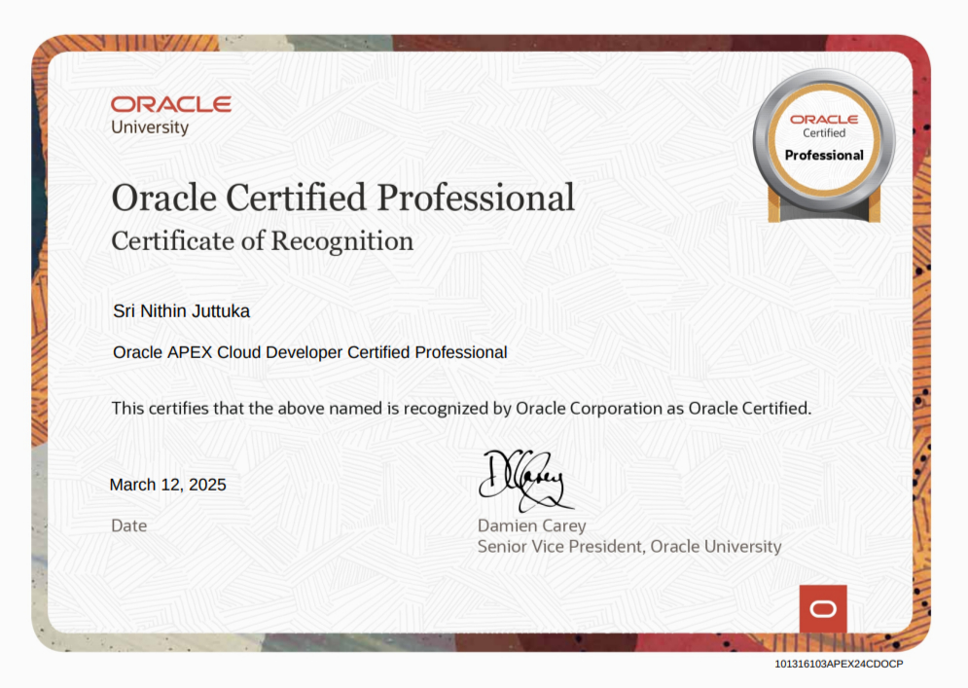Click the Oracle APEX Cloud Developer certification title
This screenshot has width=968, height=688.
pos(309,352)
